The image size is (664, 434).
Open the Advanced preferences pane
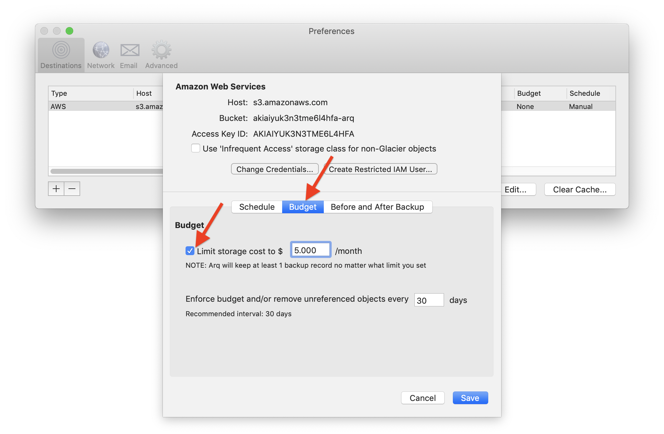click(x=161, y=55)
